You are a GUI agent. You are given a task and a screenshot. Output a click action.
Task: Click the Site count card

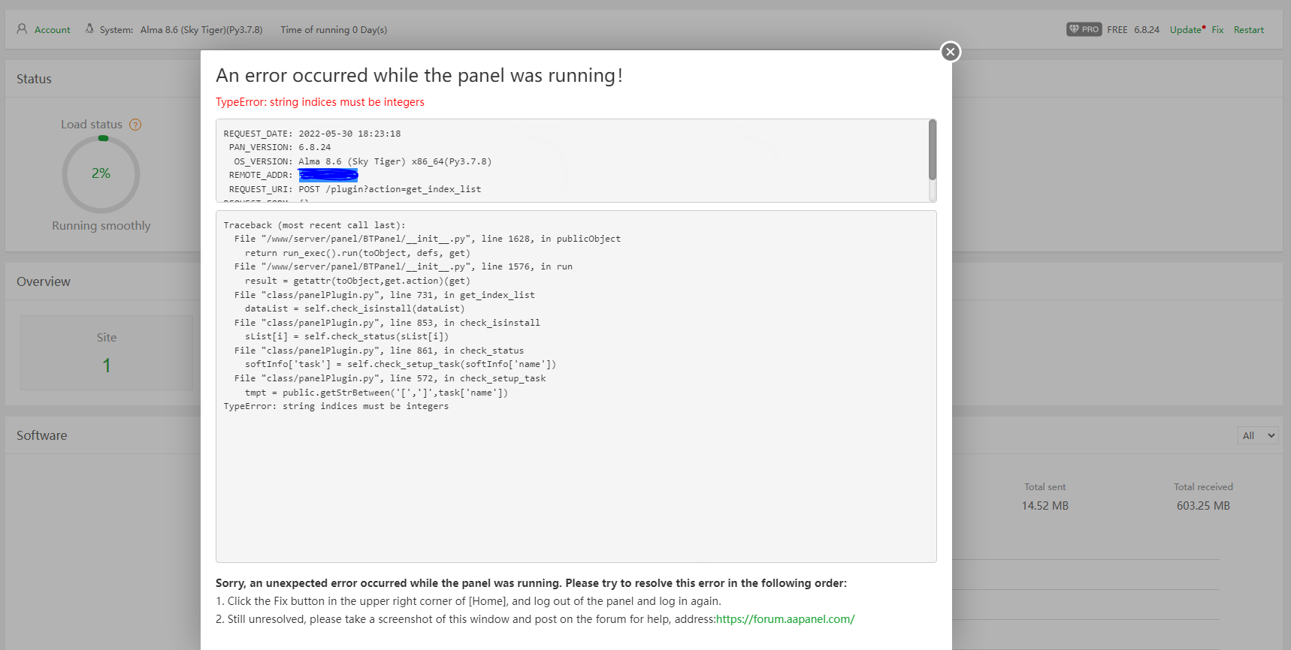click(x=107, y=353)
